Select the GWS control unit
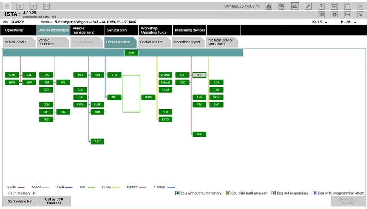 point(216,90)
